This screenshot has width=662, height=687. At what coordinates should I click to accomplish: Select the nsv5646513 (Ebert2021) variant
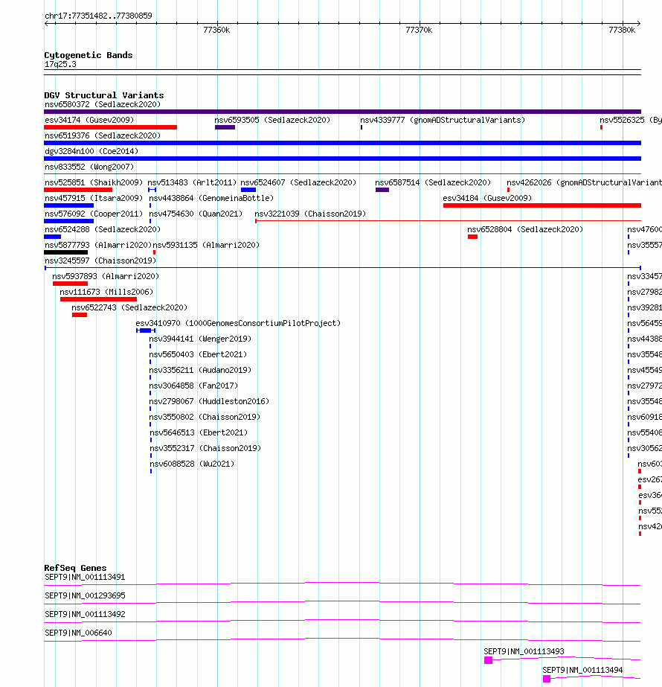(199, 433)
